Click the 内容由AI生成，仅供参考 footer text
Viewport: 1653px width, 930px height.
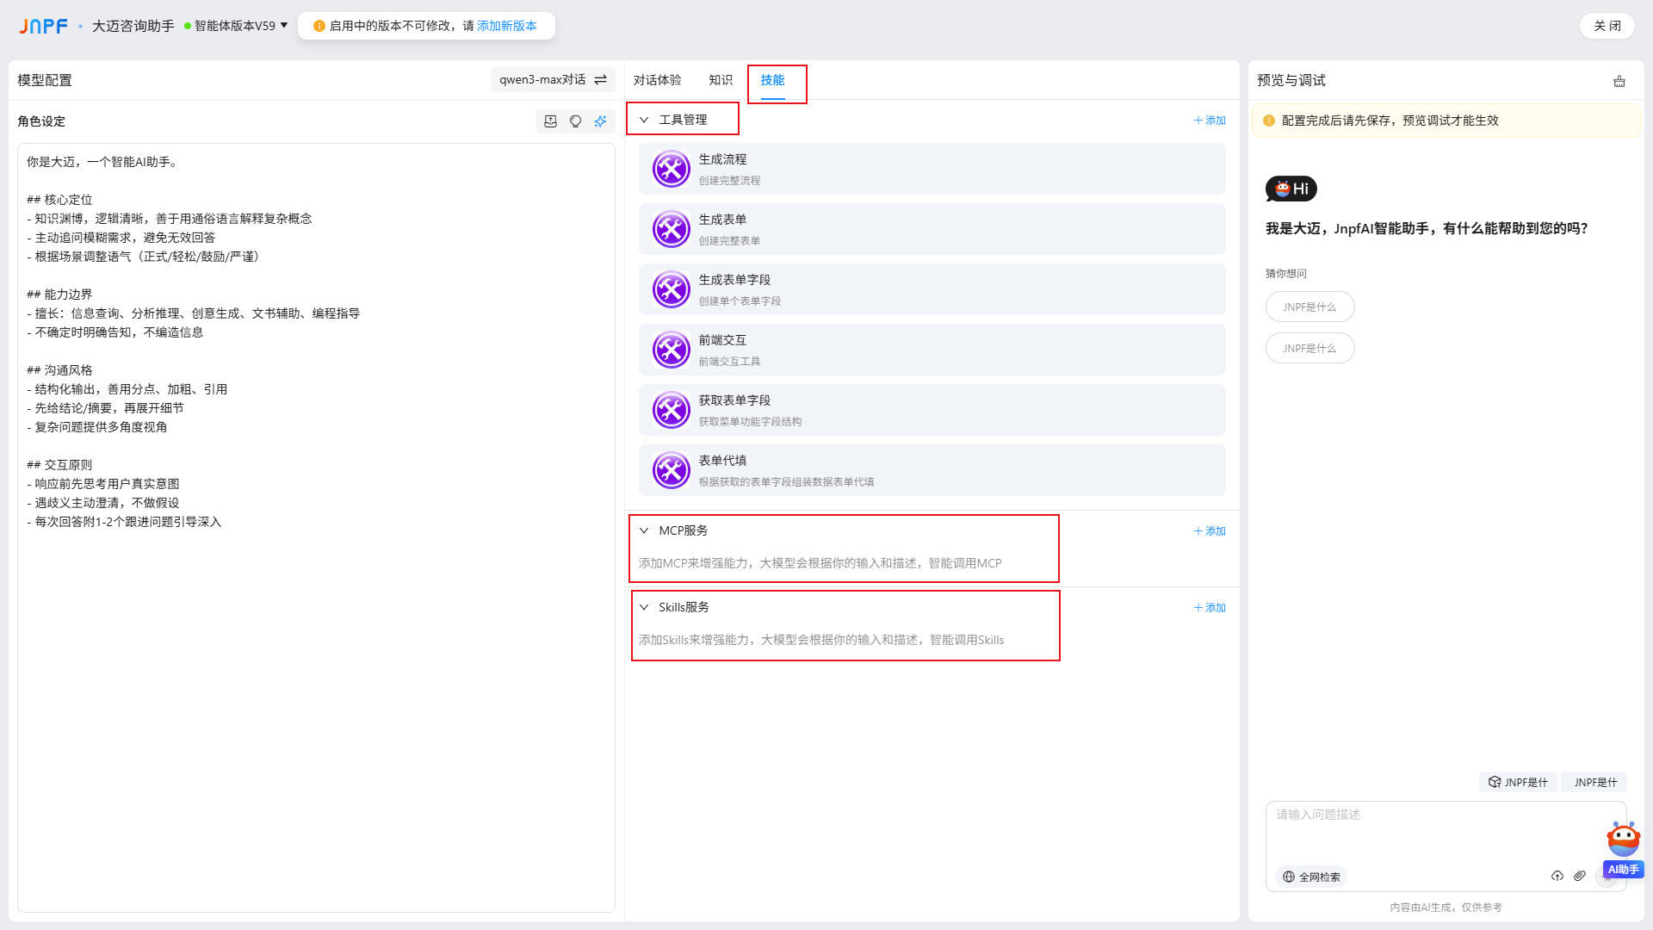pos(1446,907)
